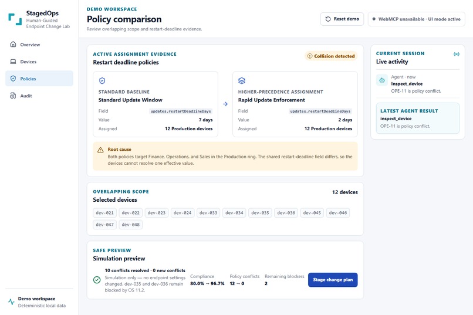
Task: Click the Collision detected badge
Action: coord(331,56)
